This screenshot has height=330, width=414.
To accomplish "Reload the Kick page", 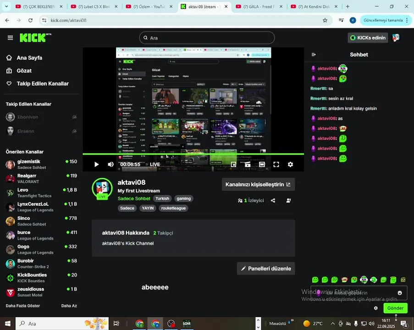I will (x=30, y=20).
